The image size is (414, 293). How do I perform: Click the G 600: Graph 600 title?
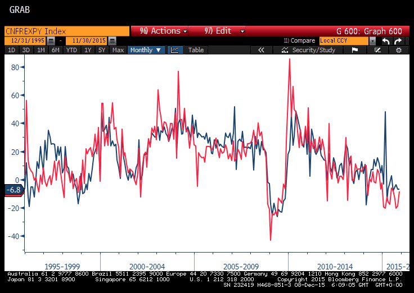[369, 31]
